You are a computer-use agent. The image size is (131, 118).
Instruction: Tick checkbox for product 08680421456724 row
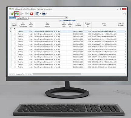[x=15, y=64]
